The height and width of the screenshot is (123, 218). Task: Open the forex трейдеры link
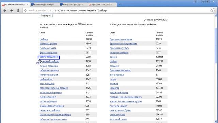(x=47, y=84)
